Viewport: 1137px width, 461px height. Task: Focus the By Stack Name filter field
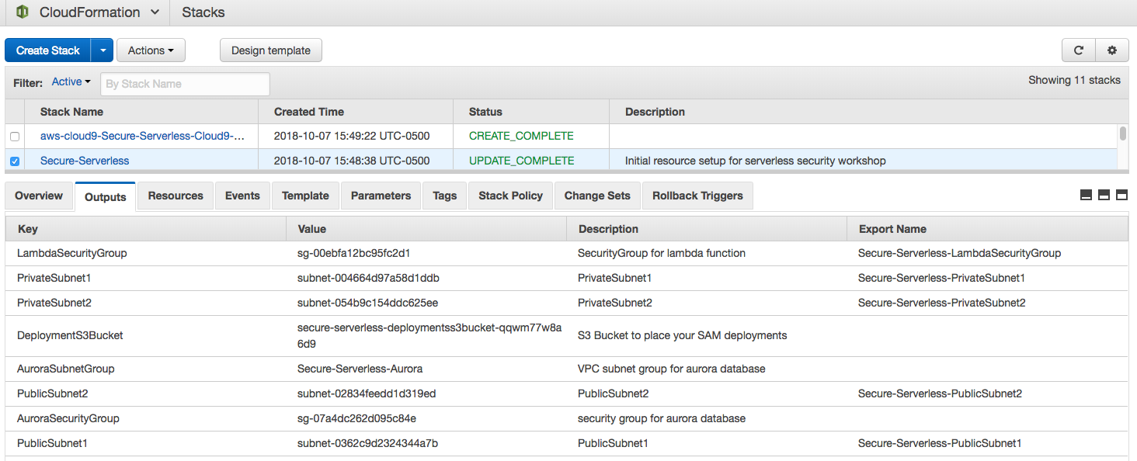185,84
